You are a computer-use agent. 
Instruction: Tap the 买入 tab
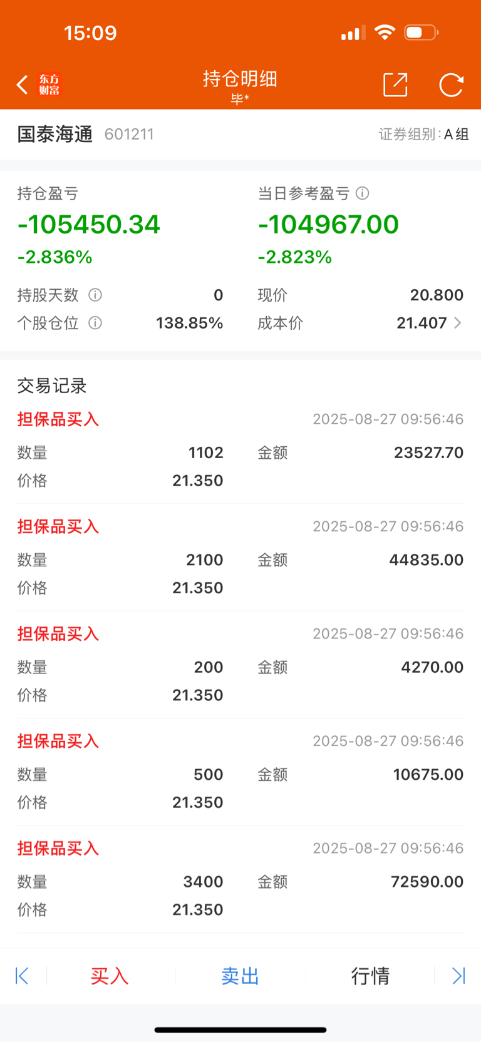pos(110,976)
